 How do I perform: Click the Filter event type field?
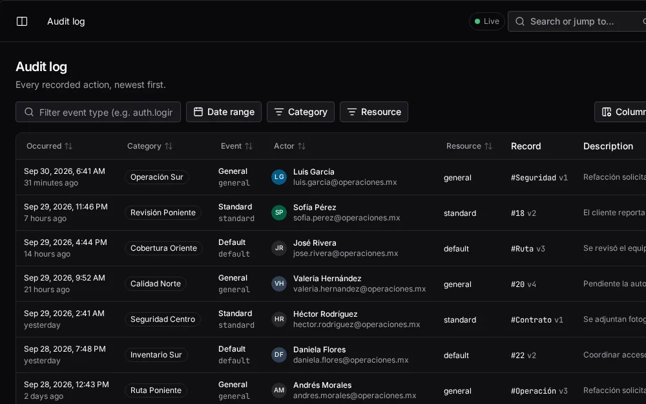click(x=98, y=112)
